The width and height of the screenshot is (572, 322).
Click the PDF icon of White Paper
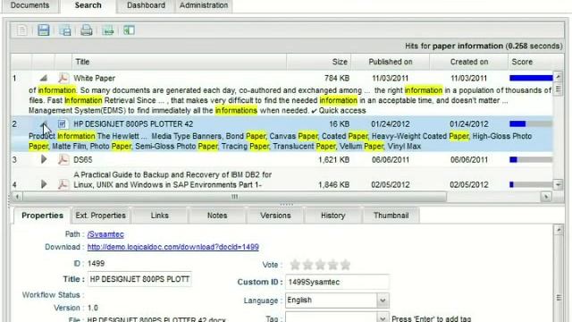(63, 78)
